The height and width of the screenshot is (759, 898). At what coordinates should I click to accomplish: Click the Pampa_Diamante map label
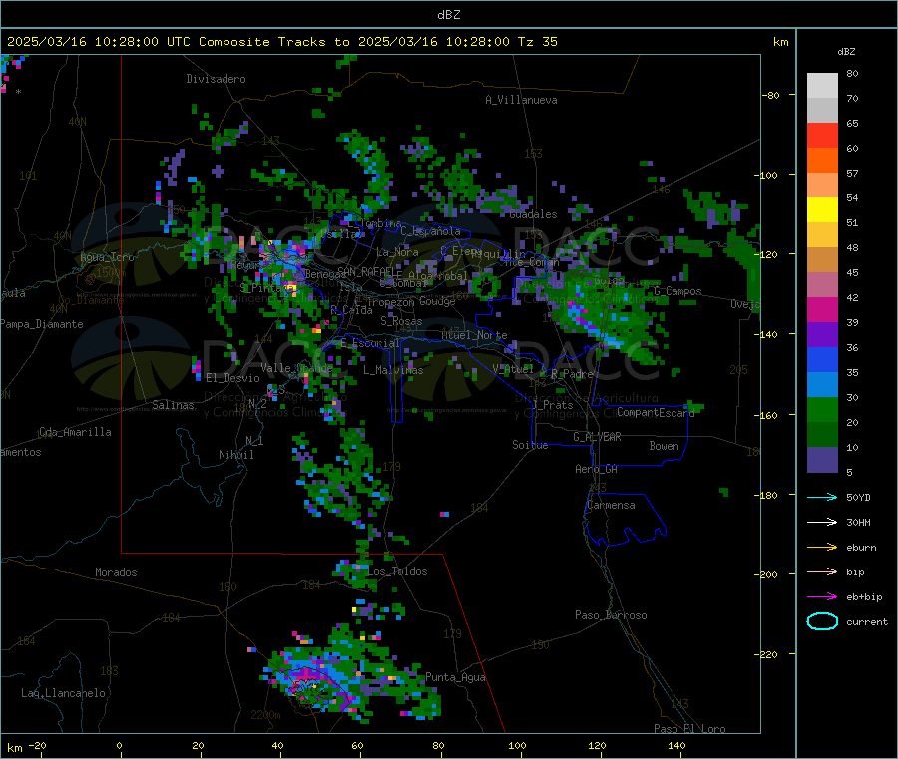tap(42, 324)
